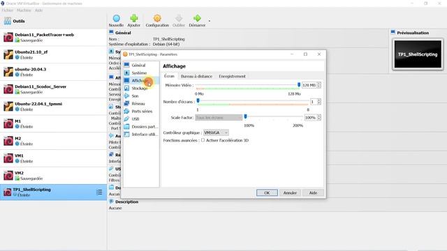Select the M1 machine icon

click(x=8, y=124)
